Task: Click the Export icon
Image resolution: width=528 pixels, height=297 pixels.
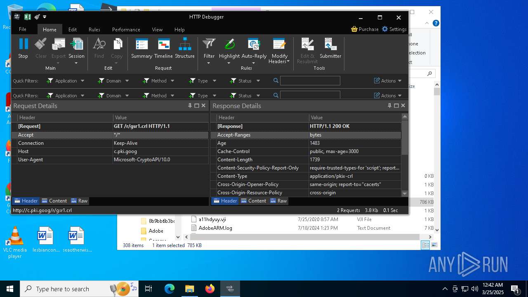Action: pos(59,44)
